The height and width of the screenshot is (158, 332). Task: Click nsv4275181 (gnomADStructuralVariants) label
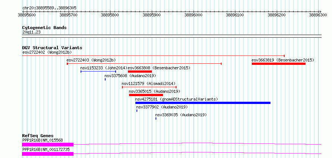(176, 99)
